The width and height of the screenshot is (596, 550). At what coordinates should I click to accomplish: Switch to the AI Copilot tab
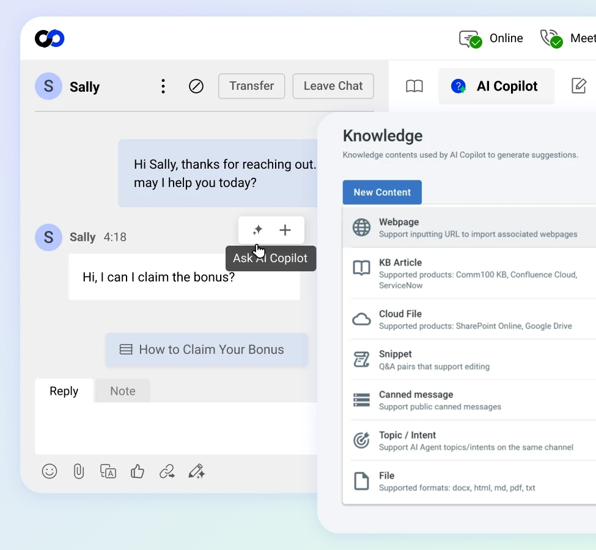pyautogui.click(x=496, y=86)
